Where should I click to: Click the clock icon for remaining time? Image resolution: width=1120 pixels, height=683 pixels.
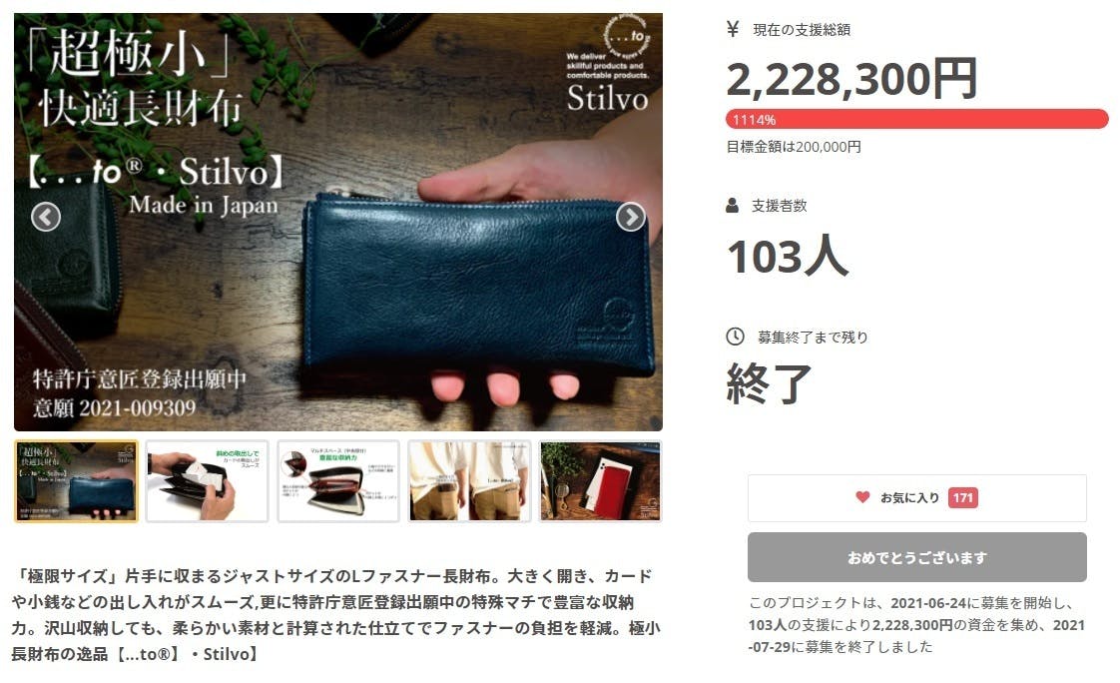tap(735, 337)
